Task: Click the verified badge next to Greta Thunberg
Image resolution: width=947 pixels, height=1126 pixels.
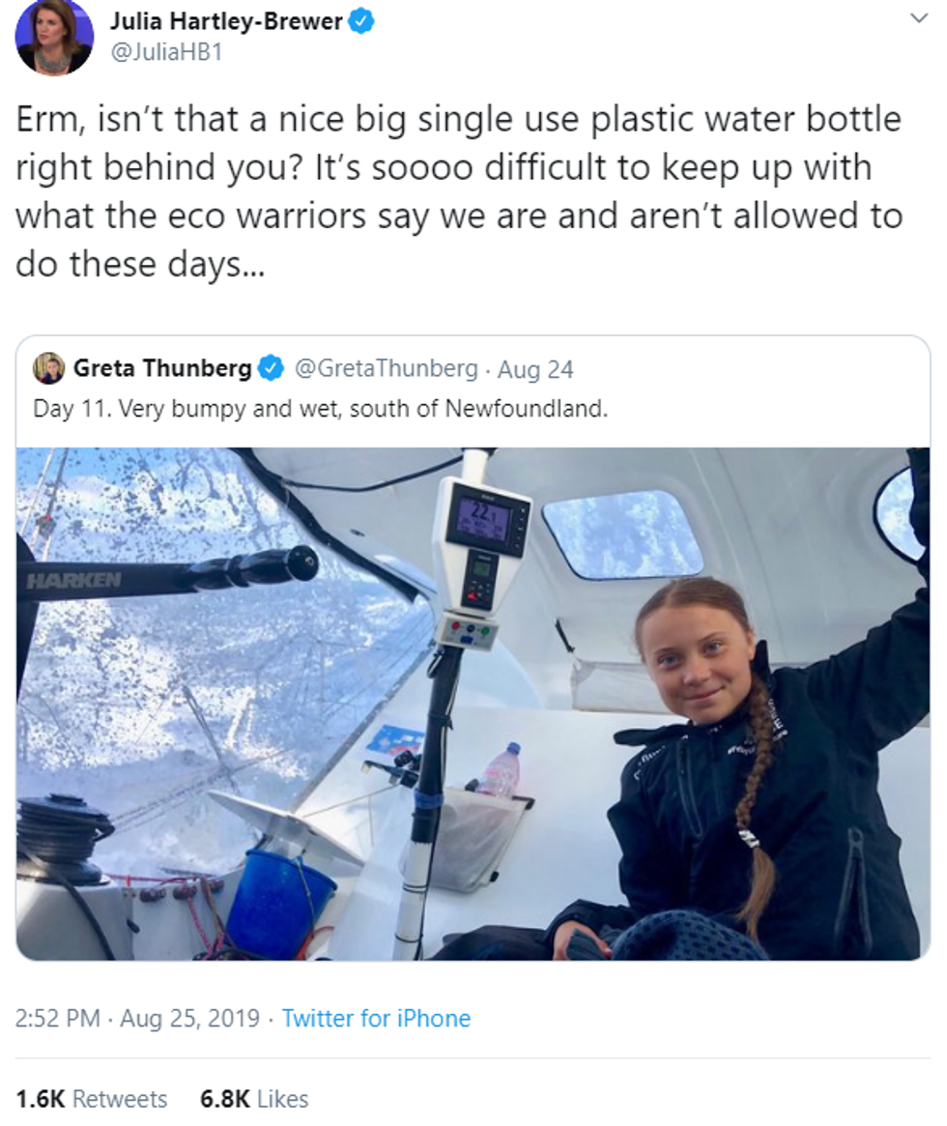Action: click(x=271, y=368)
